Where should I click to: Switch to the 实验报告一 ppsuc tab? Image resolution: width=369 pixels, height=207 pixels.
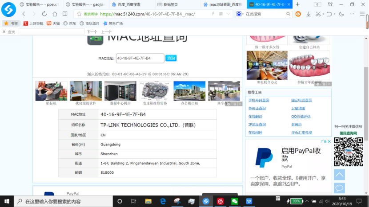tap(39, 4)
